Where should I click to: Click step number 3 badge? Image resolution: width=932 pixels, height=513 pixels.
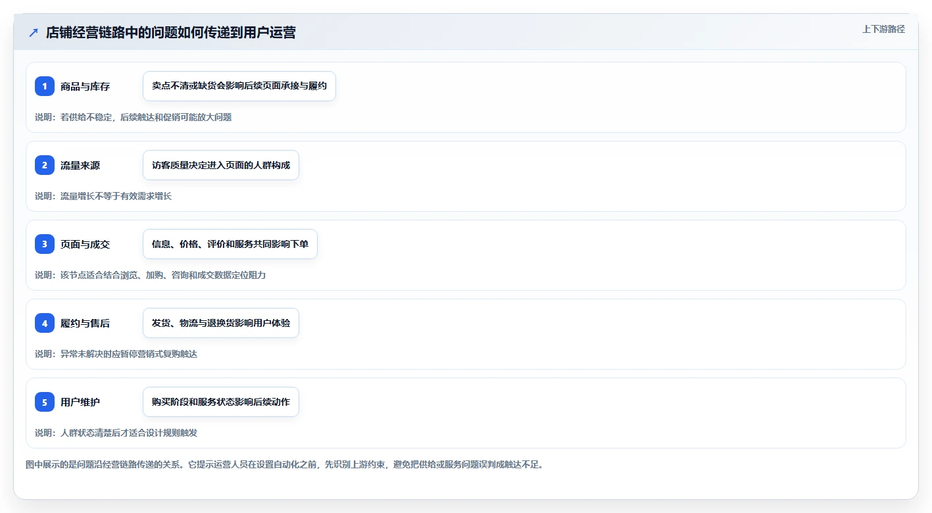(x=45, y=244)
